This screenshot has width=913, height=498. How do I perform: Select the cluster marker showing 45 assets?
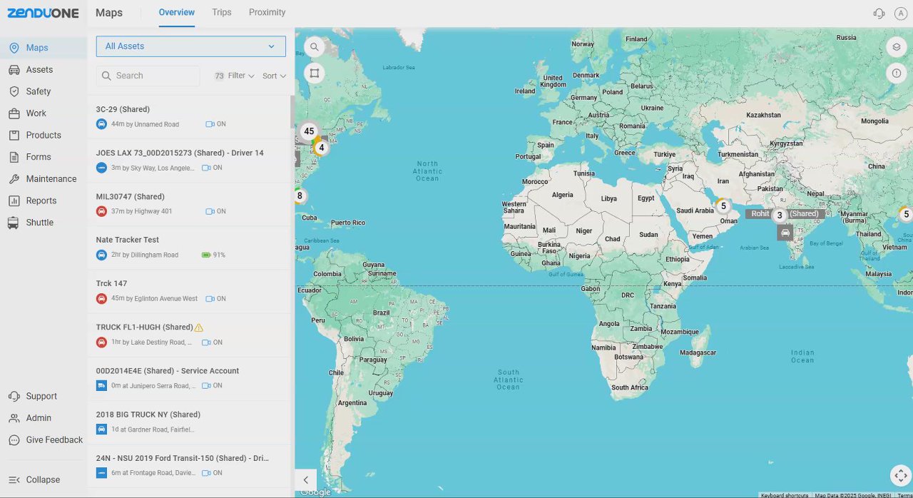pyautogui.click(x=309, y=131)
